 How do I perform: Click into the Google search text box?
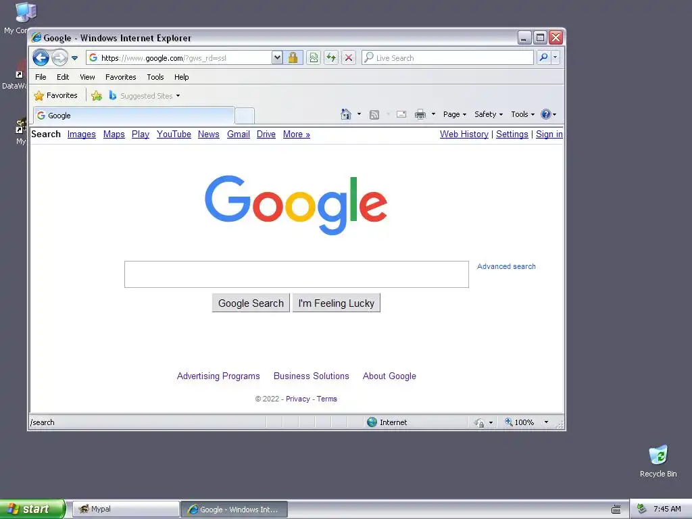[297, 274]
